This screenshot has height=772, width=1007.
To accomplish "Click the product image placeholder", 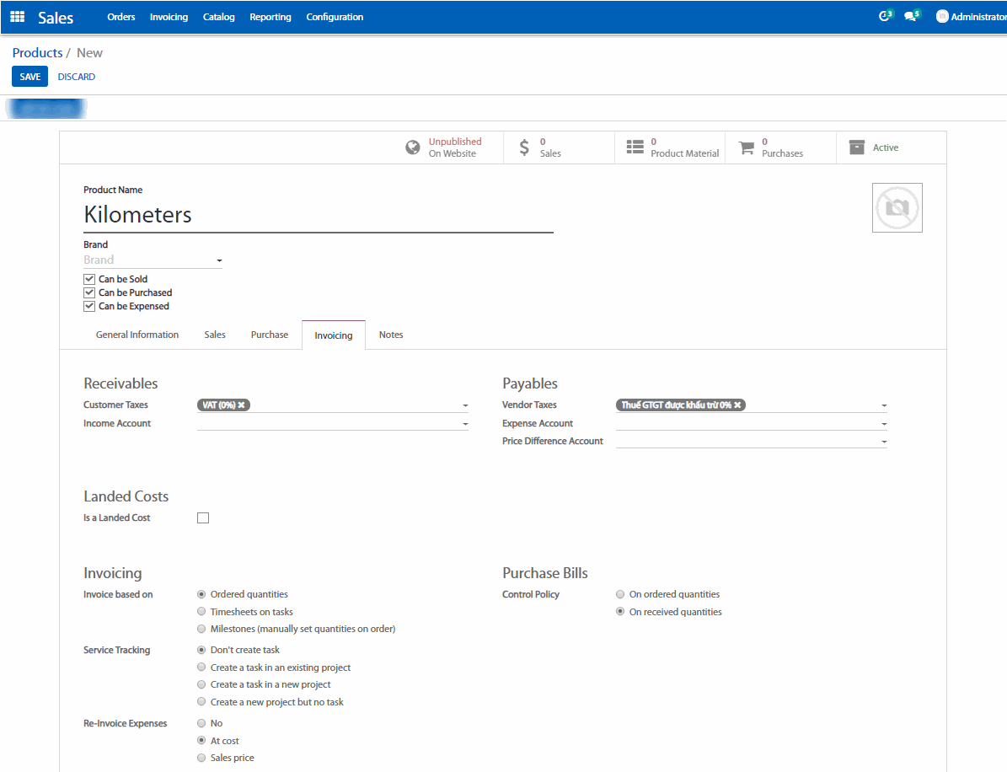I will pyautogui.click(x=897, y=207).
